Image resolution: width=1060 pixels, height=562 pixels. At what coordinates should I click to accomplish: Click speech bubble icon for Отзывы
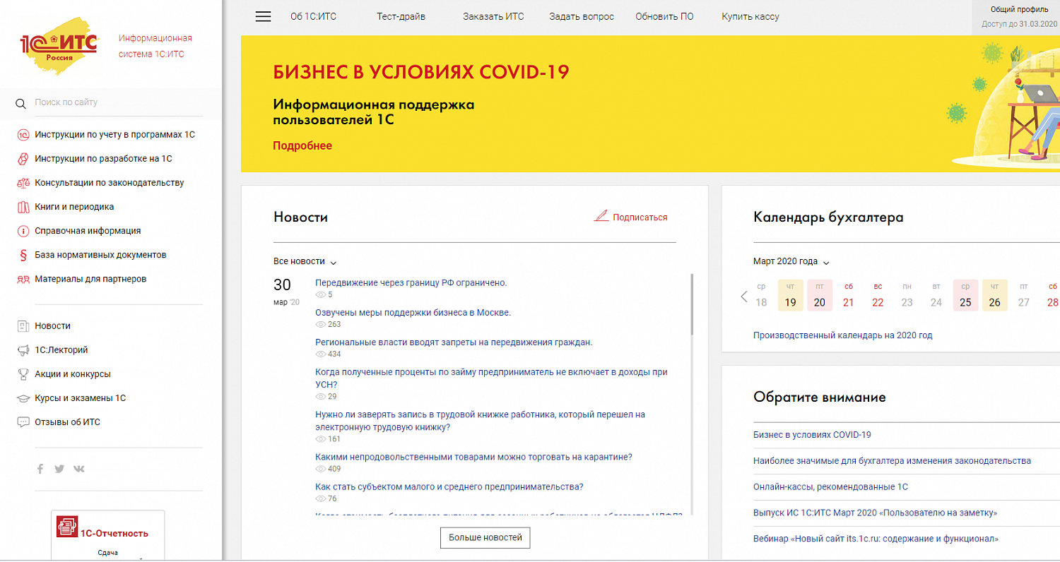tap(22, 422)
